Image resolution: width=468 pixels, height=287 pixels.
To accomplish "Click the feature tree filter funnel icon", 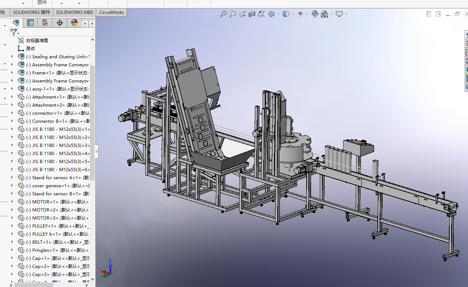I will click(x=14, y=32).
